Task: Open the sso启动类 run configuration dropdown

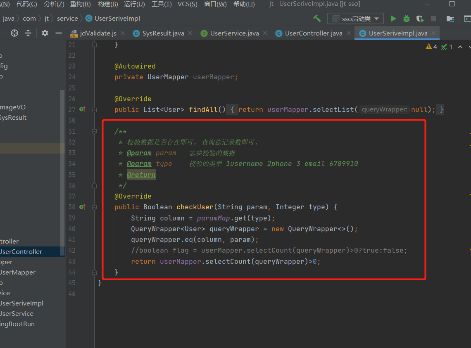Action: tap(355, 19)
